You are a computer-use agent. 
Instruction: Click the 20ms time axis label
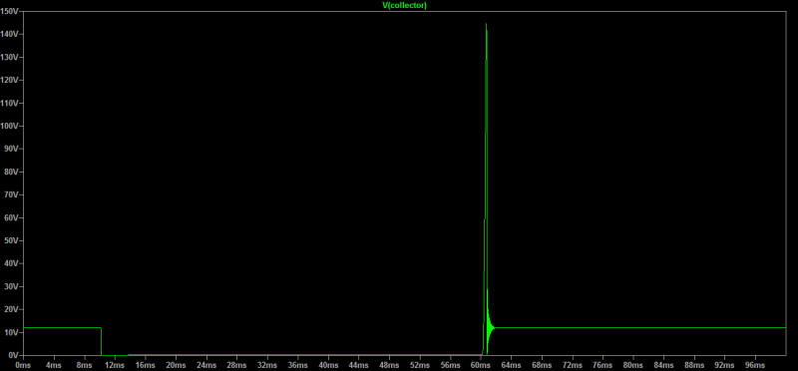click(177, 365)
